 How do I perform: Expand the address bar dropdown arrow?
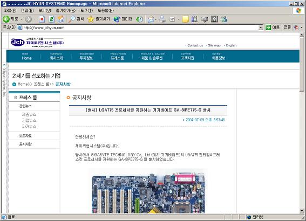(261, 27)
